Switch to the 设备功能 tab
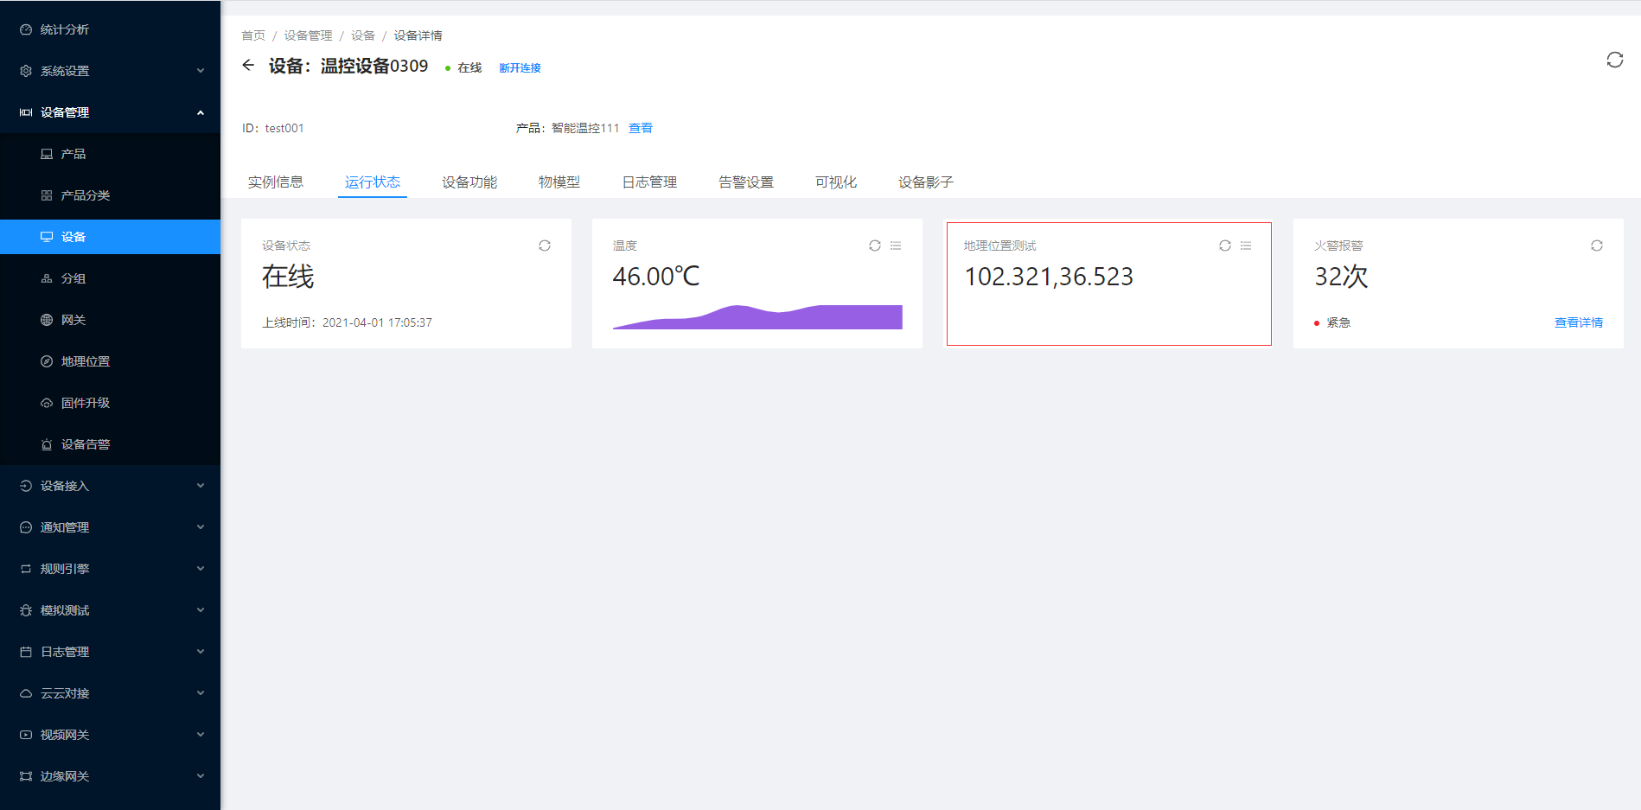The image size is (1641, 810). pos(469,182)
